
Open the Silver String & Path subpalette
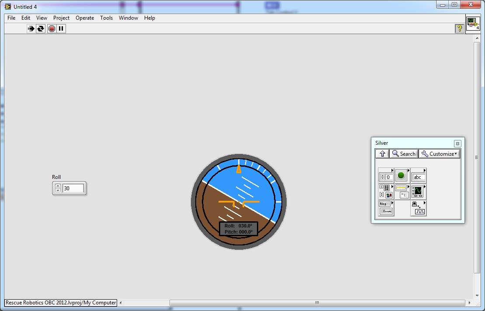click(x=418, y=175)
